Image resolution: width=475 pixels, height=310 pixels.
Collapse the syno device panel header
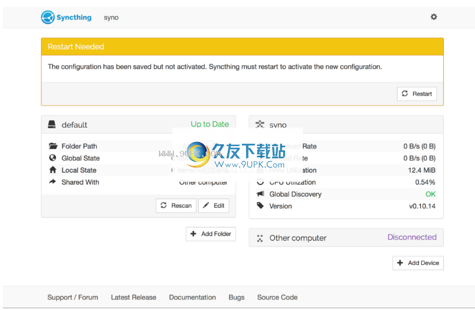pyautogui.click(x=346, y=125)
